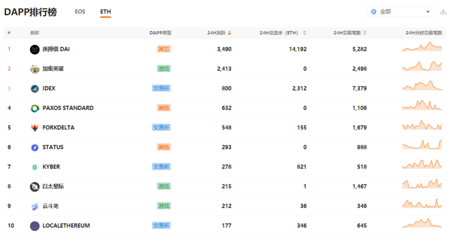Image resolution: width=450 pixels, height=244 pixels.
Task: Click the IDEX logo icon
Action: pyautogui.click(x=35, y=89)
